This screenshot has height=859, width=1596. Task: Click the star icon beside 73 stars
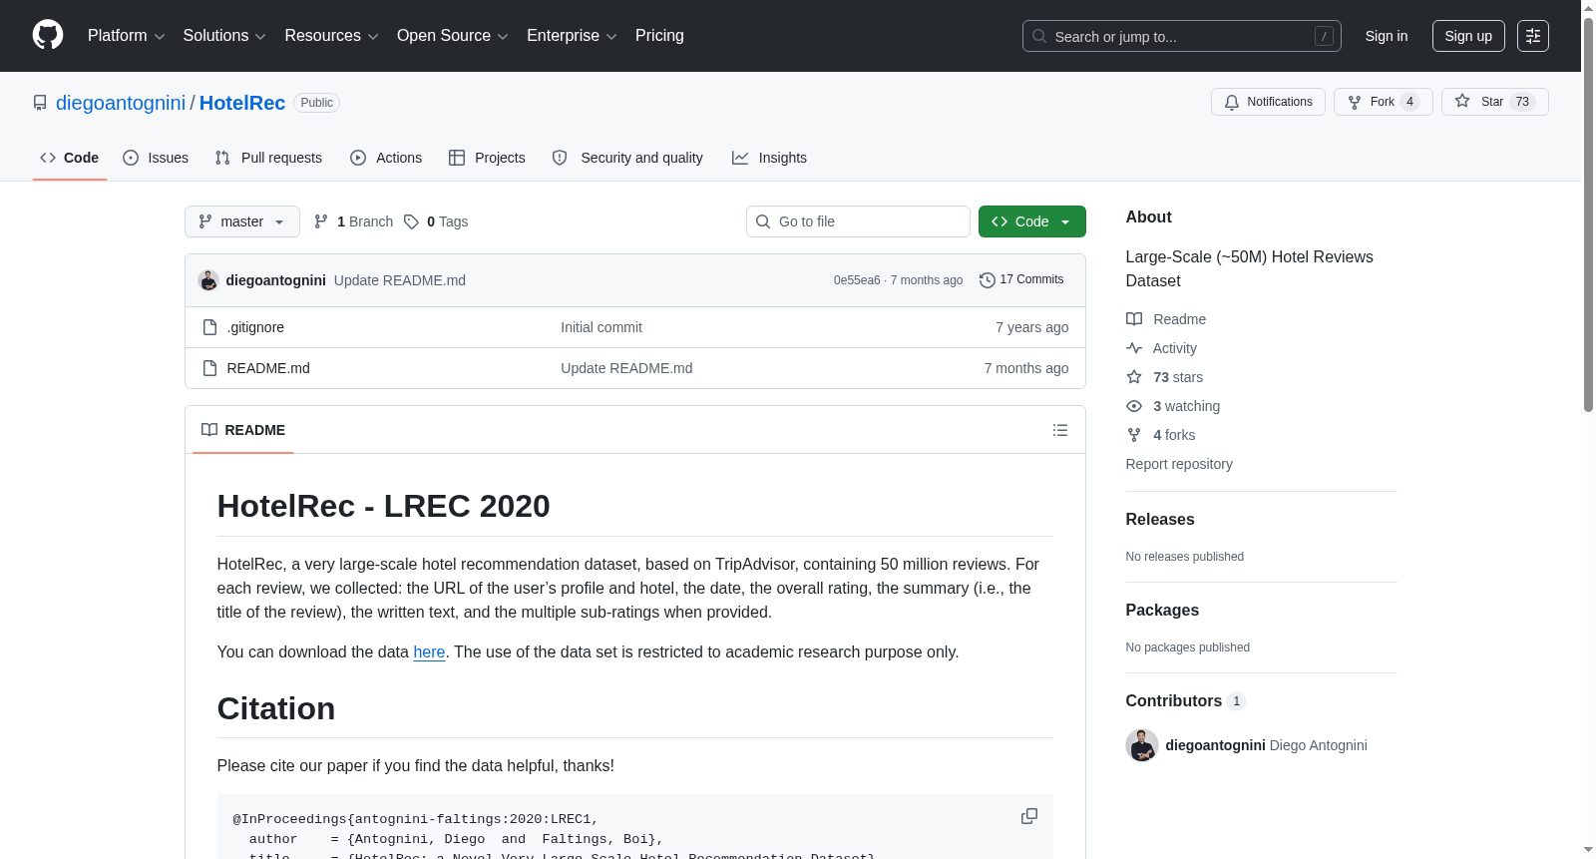click(1134, 377)
